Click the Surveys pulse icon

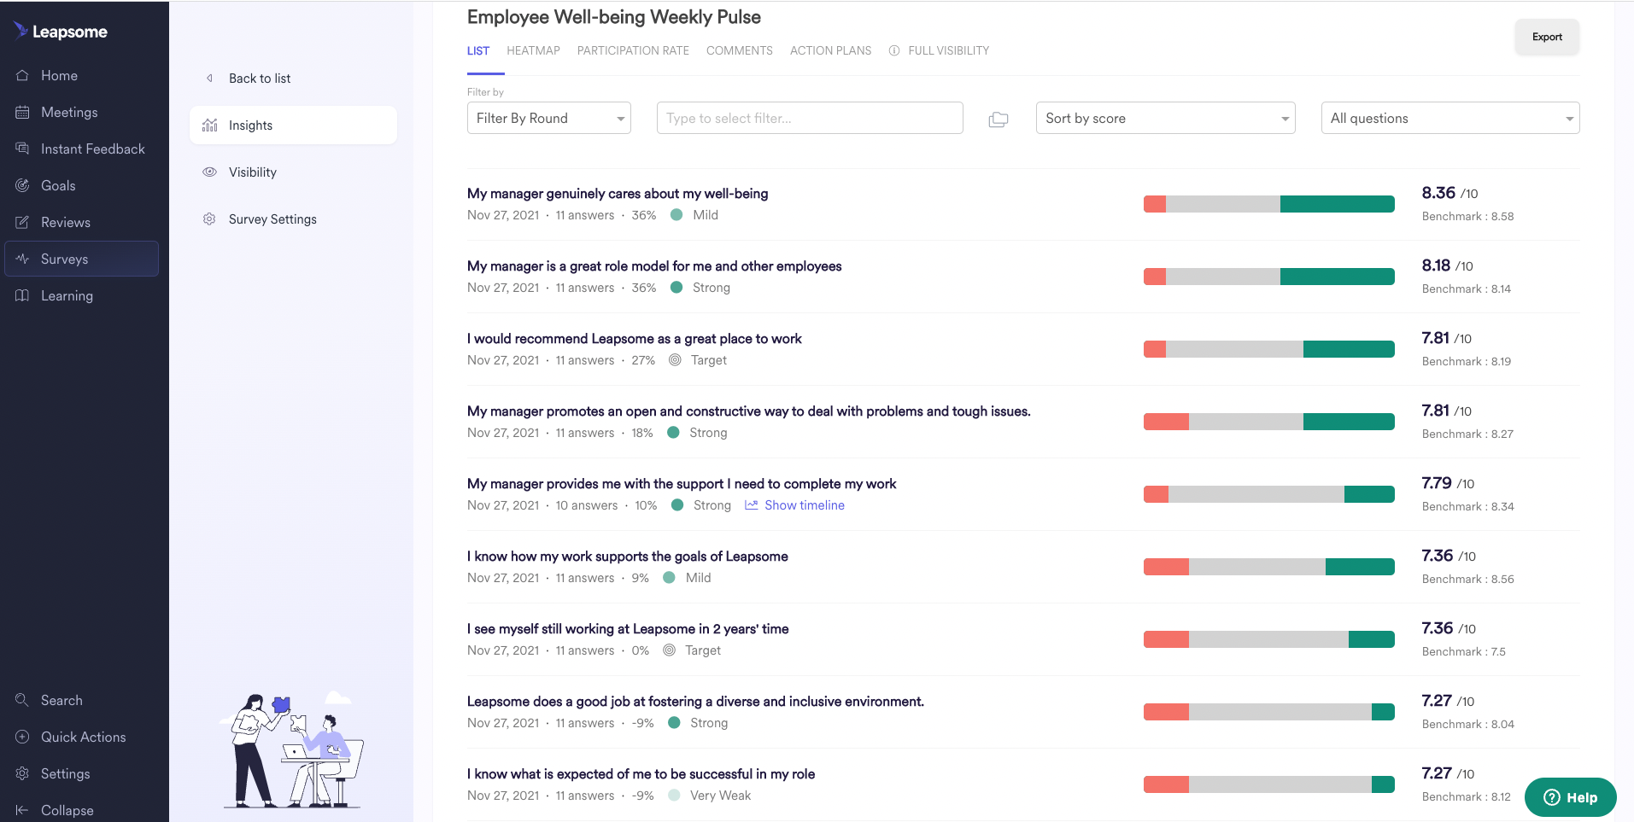pyautogui.click(x=22, y=259)
